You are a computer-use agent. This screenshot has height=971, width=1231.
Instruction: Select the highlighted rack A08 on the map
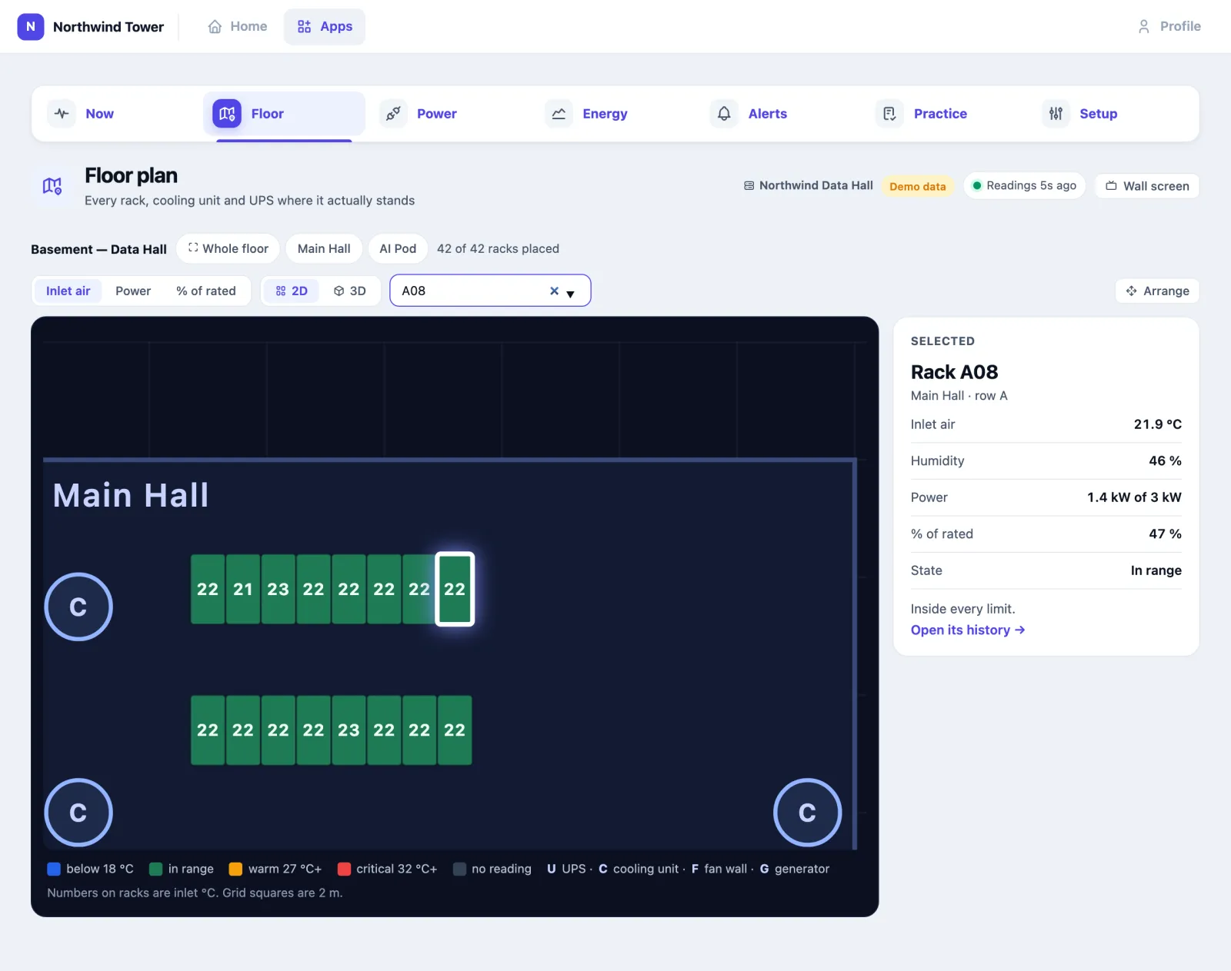click(455, 589)
